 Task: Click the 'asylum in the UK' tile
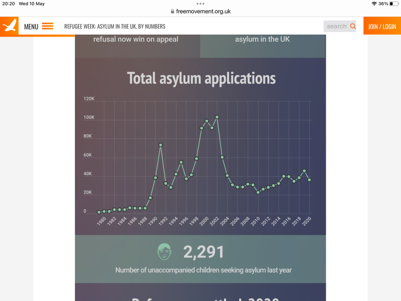tap(262, 39)
